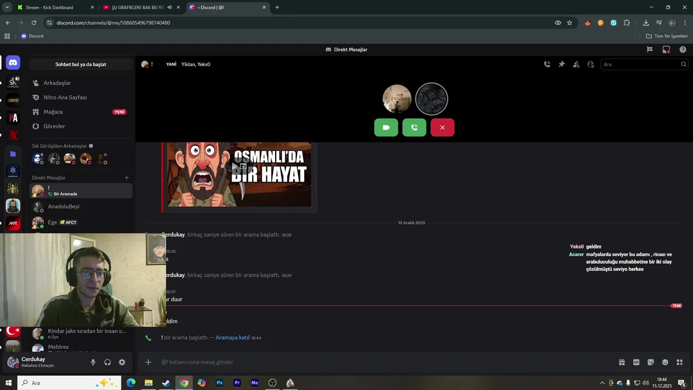Open the browser downloads icon
This screenshot has width=693, height=390.
pyautogui.click(x=646, y=23)
